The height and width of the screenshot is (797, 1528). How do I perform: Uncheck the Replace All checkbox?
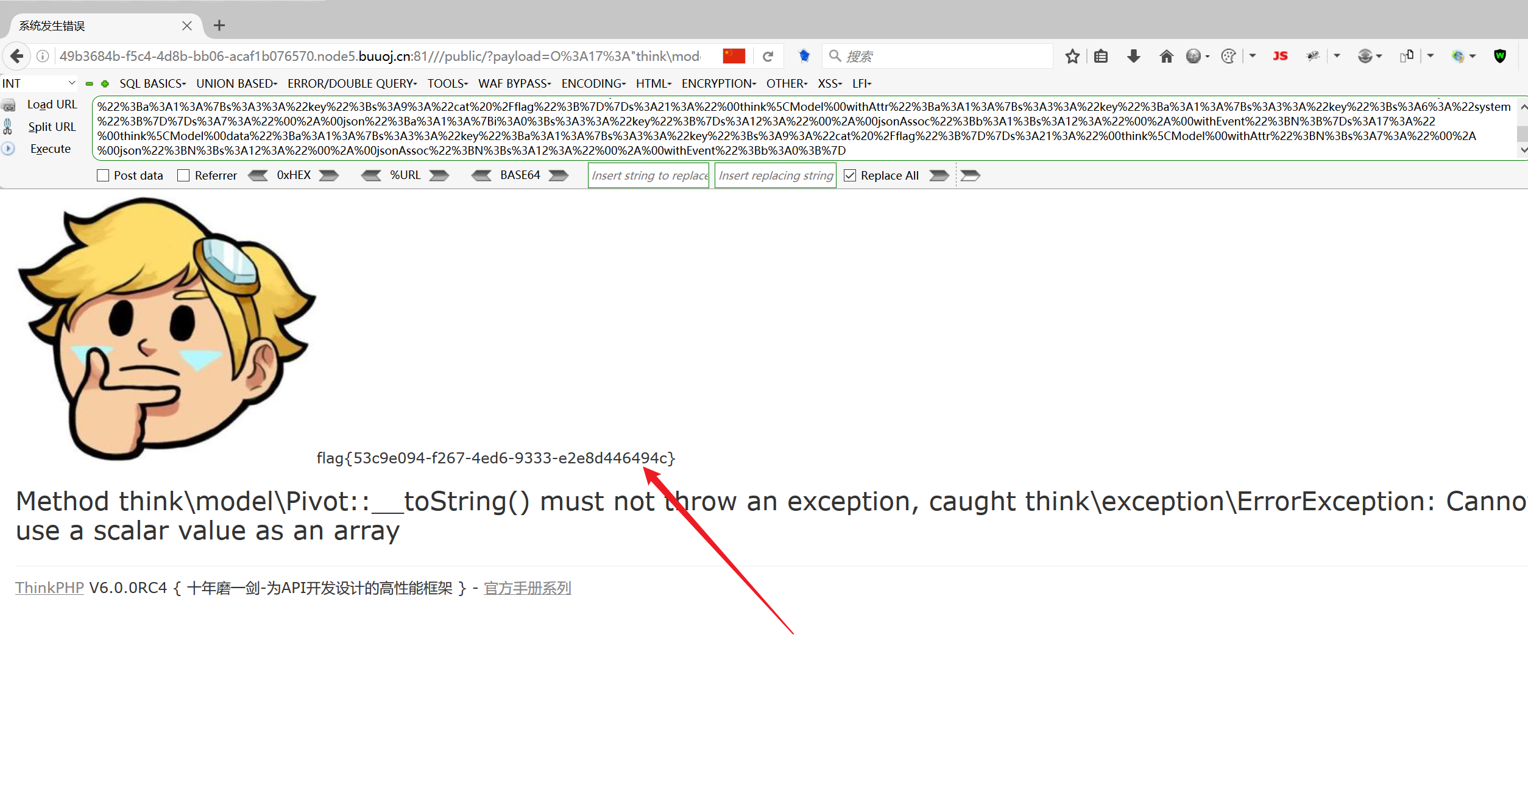(x=850, y=175)
